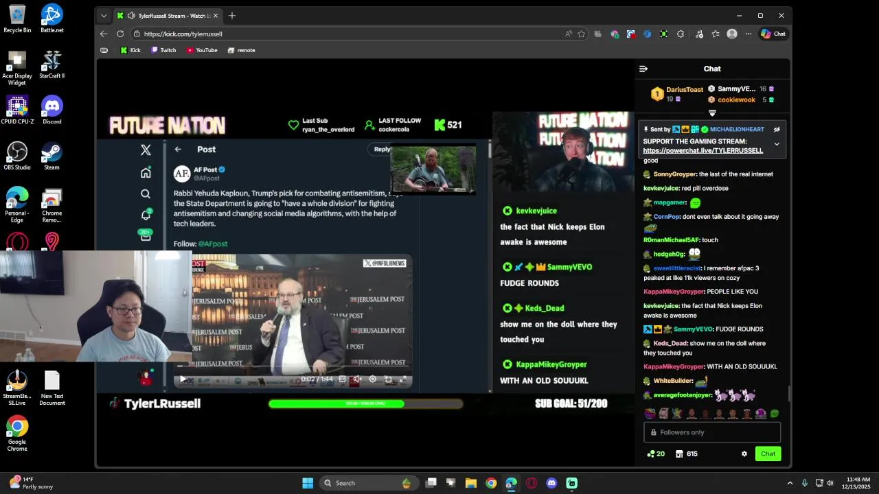Open Discord from the taskbar
This screenshot has width=879, height=494.
551,483
